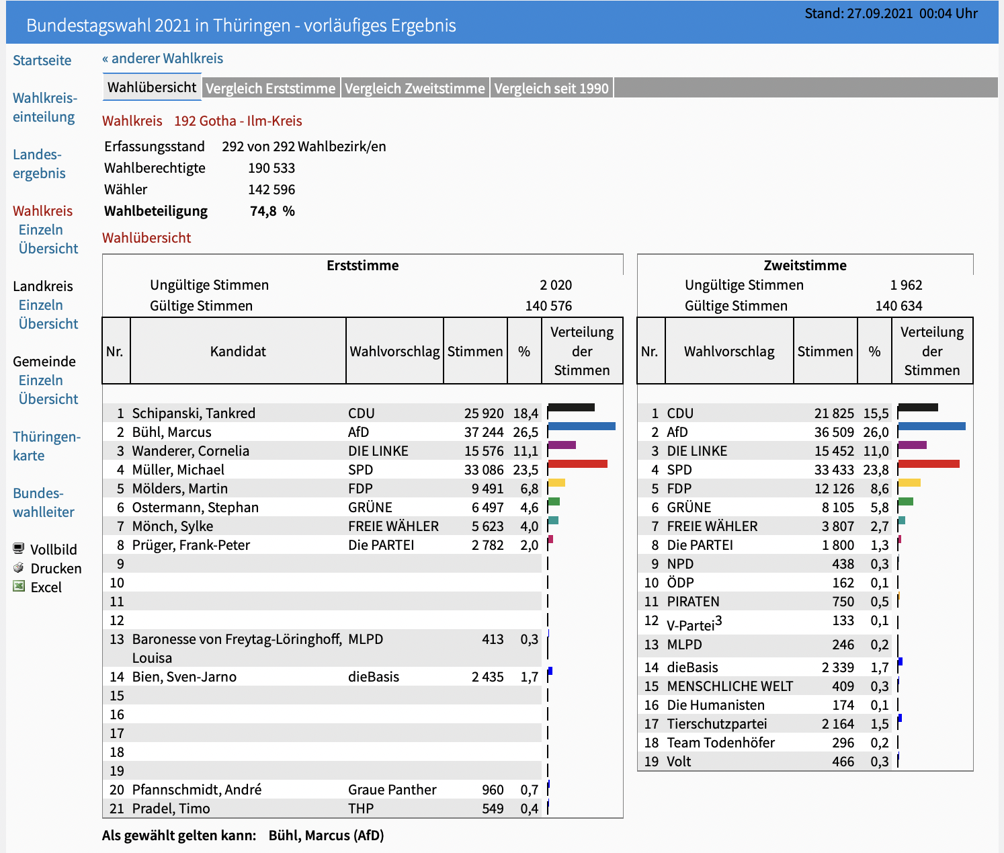Go back via anderer Wahlkreis link
The height and width of the screenshot is (853, 1004).
tap(163, 58)
